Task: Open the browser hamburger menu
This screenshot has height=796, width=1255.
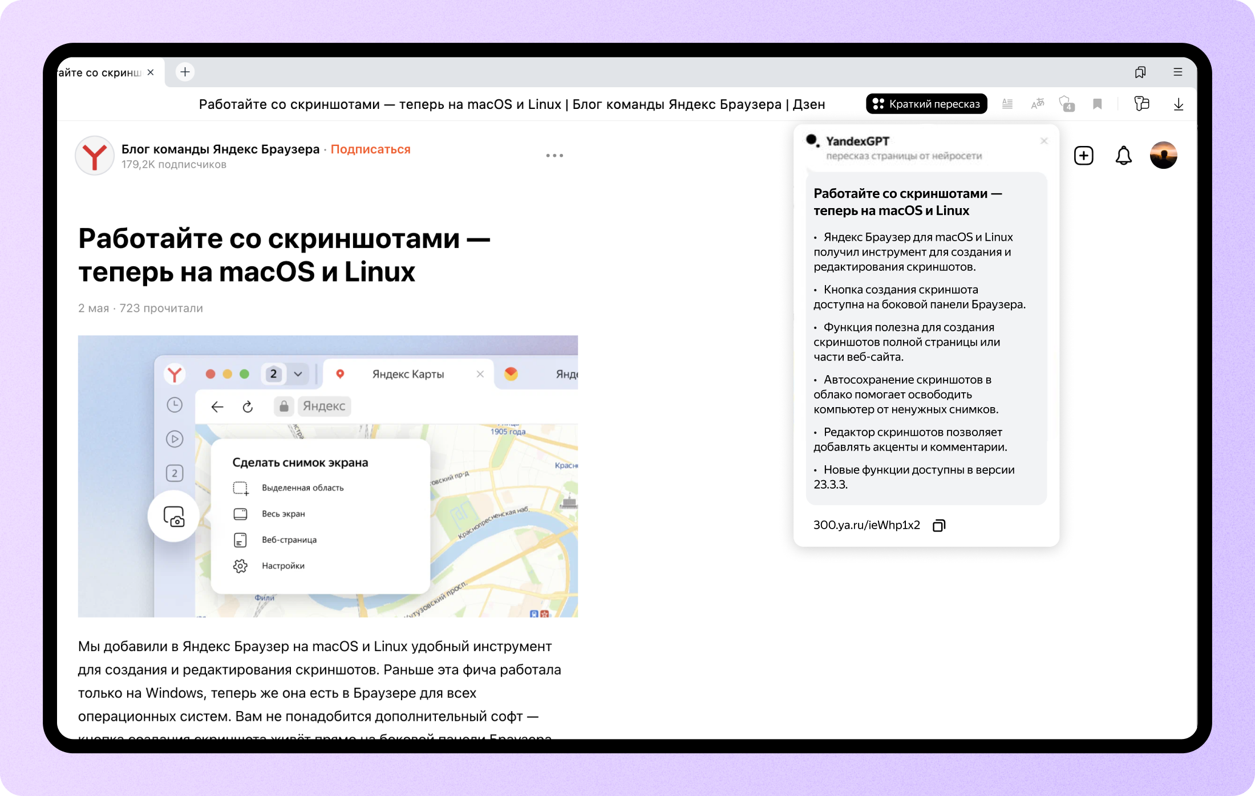Action: tap(1178, 72)
